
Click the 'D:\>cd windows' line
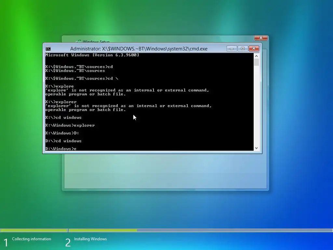point(63,141)
